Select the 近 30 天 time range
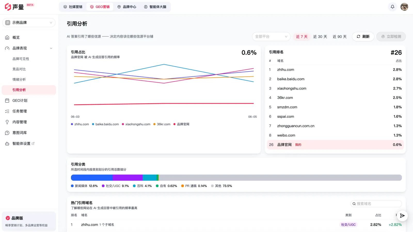The image size is (413, 232). point(320,37)
